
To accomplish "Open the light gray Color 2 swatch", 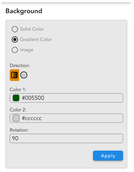I will [x=16, y=118].
